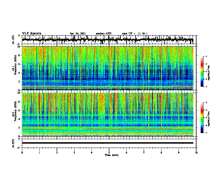The width and height of the screenshot is (221, 171).
Task: Click the "-3" label on ch.2 color scale
Action: click(x=206, y=103)
